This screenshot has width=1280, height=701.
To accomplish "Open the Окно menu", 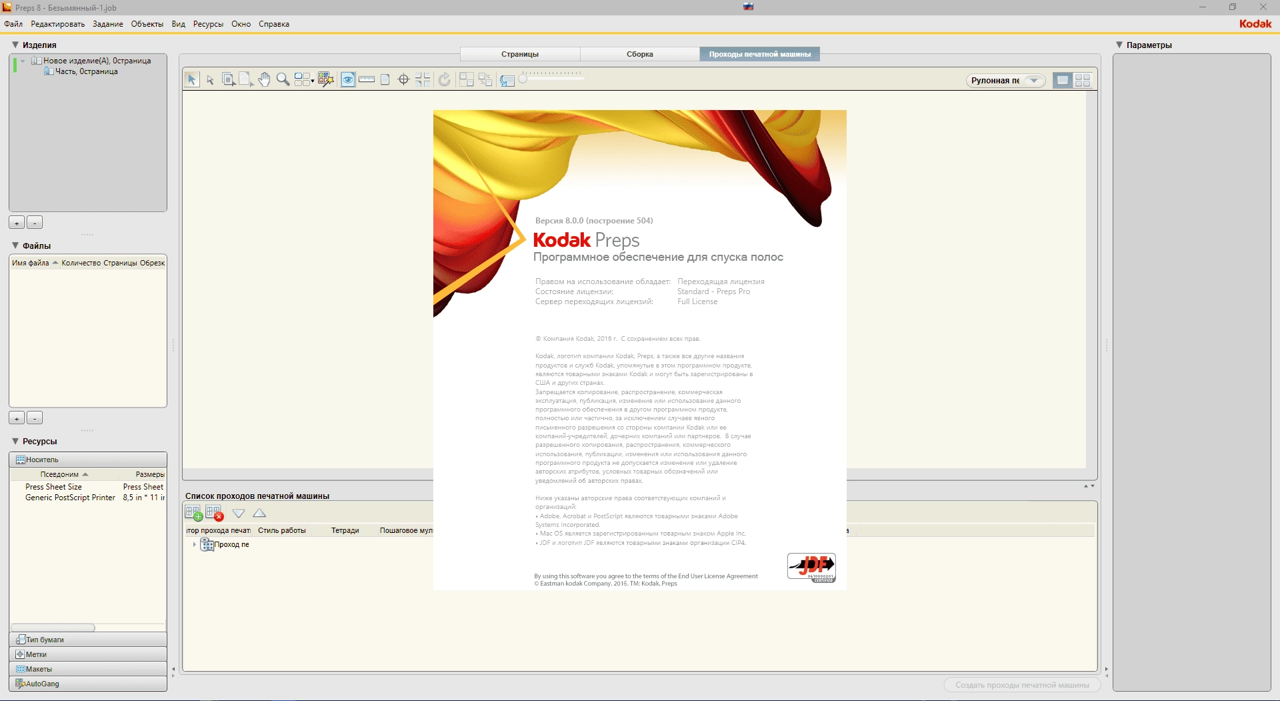I will click(x=241, y=24).
